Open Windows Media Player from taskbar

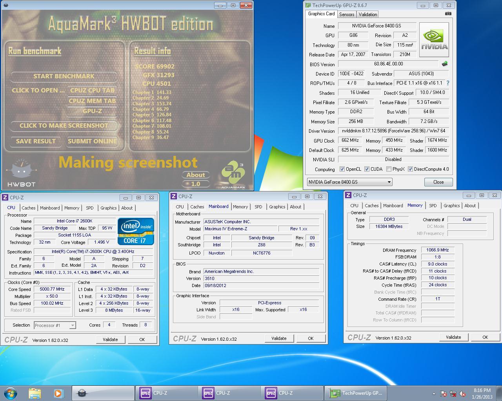tap(58, 393)
